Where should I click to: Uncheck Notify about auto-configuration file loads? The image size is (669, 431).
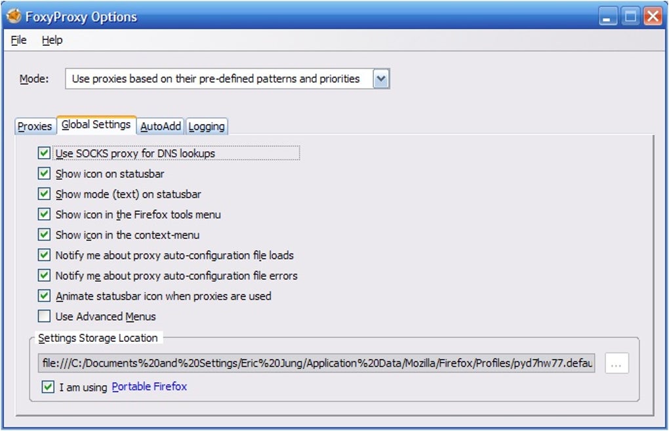tap(44, 255)
